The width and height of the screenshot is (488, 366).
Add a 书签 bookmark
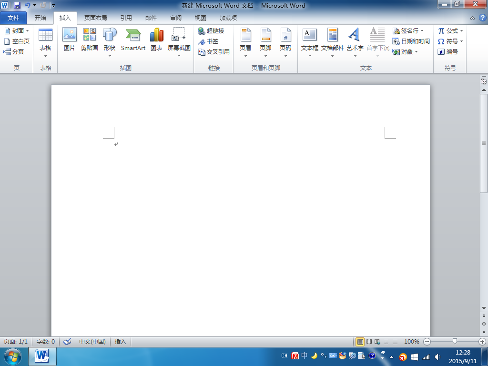coord(208,41)
